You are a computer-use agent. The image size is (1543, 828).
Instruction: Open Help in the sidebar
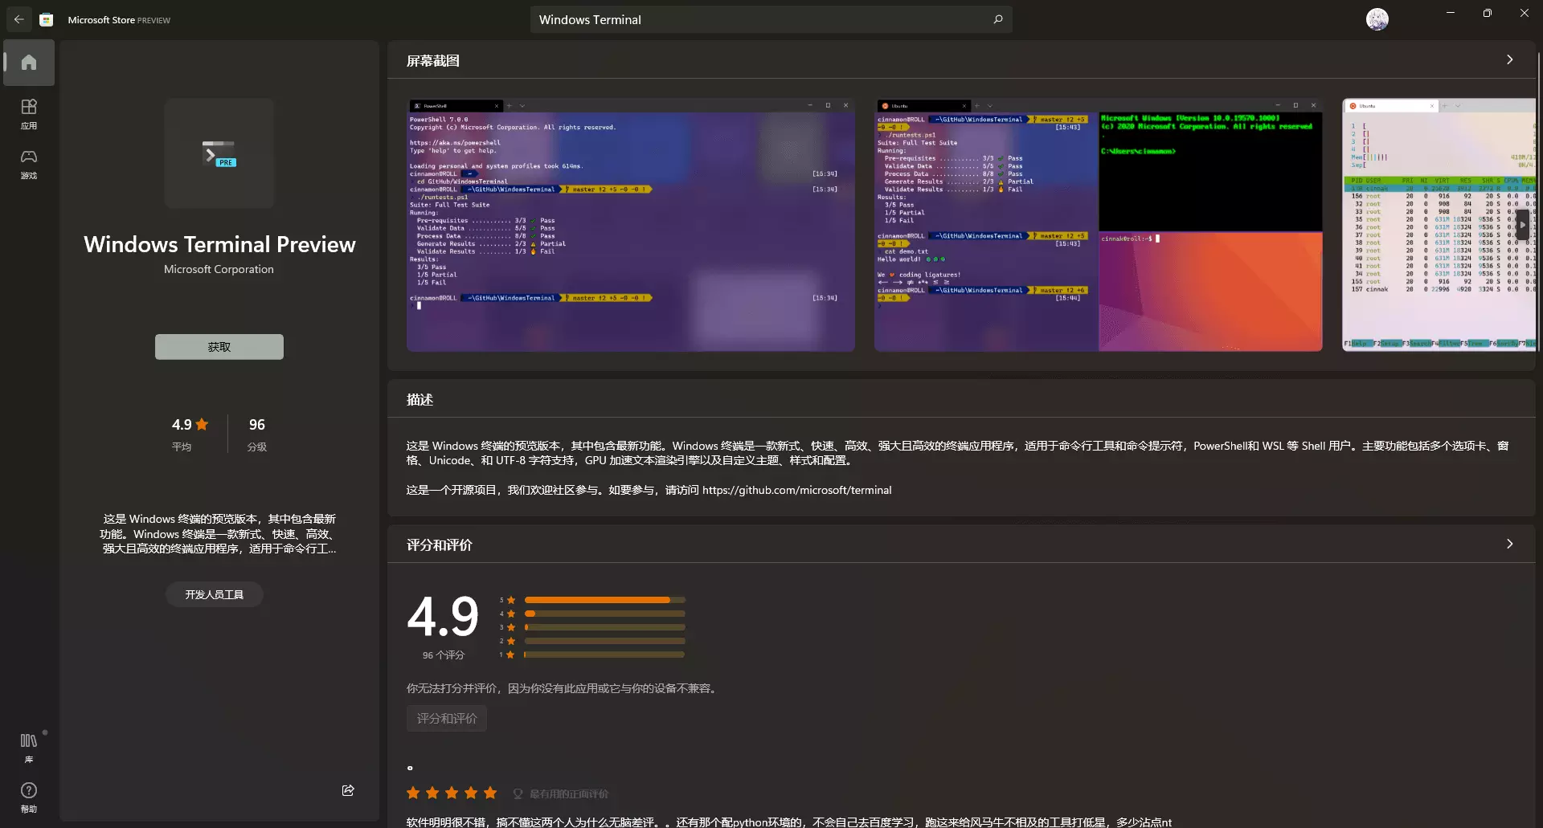(29, 797)
